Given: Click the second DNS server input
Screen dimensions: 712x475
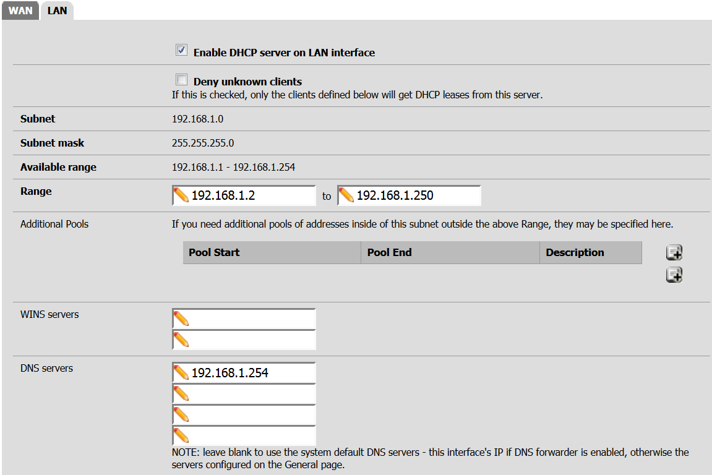Looking at the screenshot, I should pos(251,394).
